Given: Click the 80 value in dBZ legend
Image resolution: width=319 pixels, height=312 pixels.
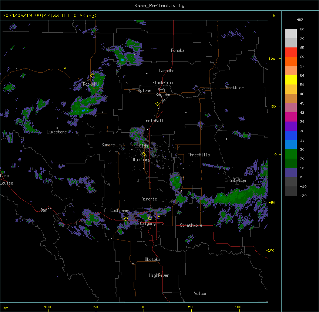Looking at the screenshot, I should click(x=302, y=29).
